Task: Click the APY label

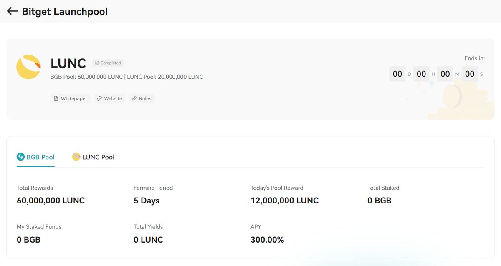Action: [256, 227]
